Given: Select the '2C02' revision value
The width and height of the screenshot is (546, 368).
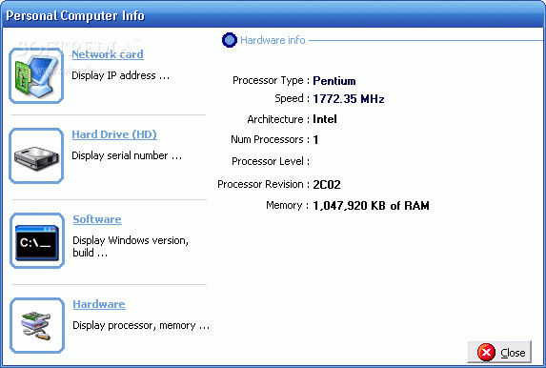Looking at the screenshot, I should [x=327, y=185].
